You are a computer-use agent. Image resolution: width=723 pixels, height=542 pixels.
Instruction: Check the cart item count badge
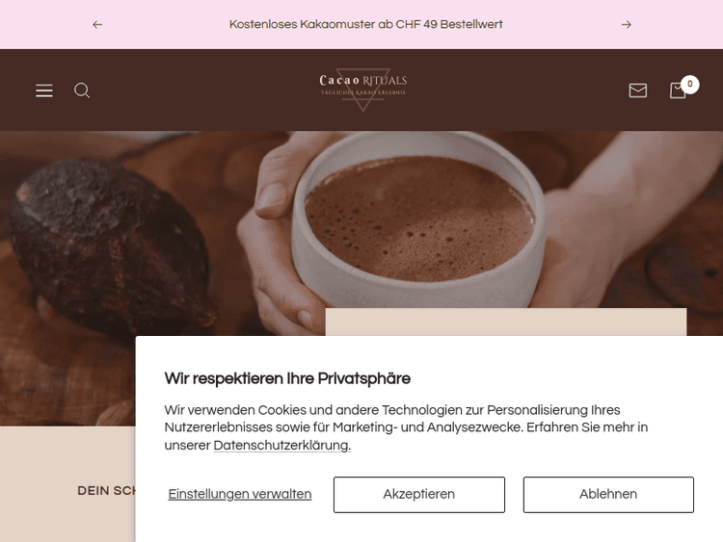tap(690, 85)
